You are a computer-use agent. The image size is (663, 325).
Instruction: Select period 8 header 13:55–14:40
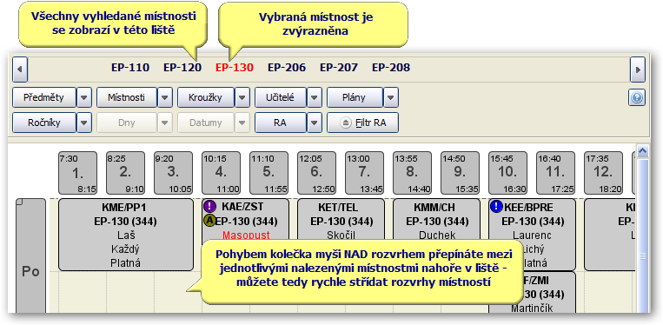point(412,173)
